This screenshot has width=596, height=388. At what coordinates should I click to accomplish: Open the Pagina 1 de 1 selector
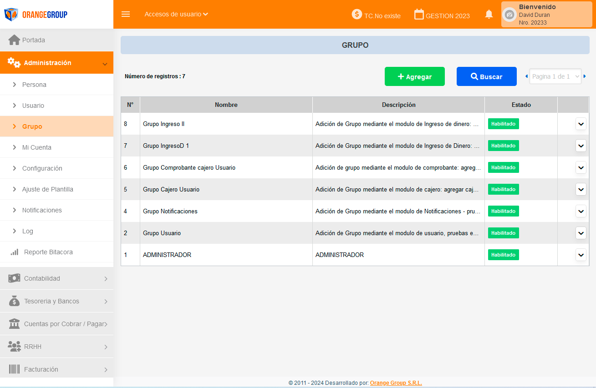coord(555,76)
